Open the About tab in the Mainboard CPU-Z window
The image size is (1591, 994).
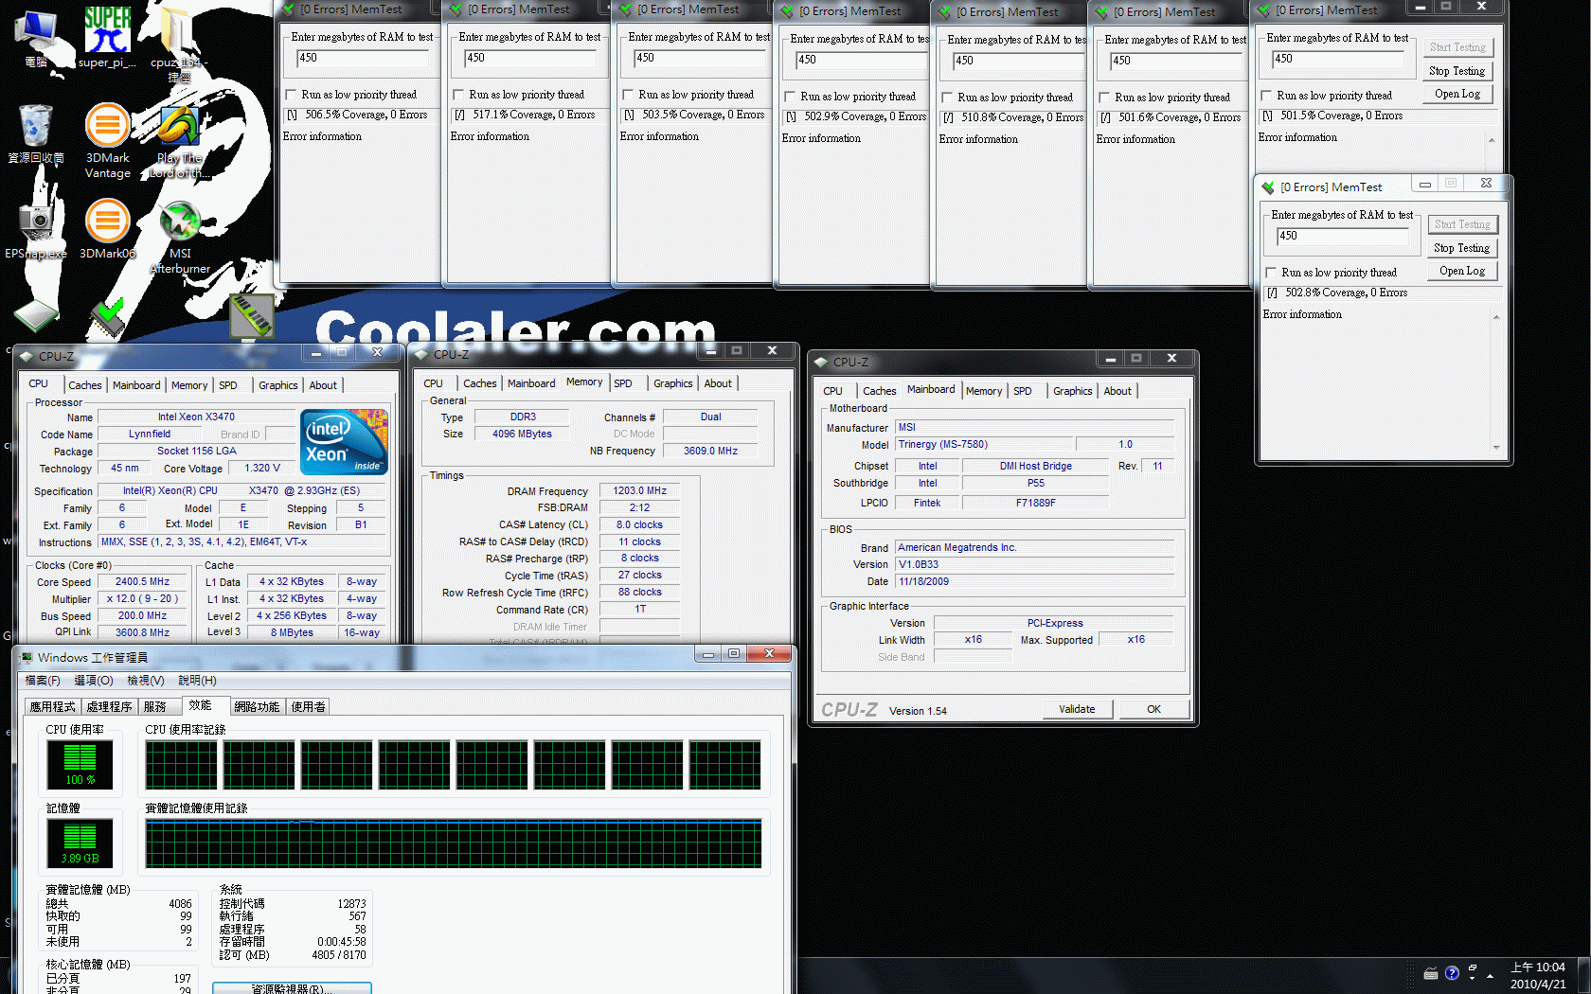(1117, 391)
